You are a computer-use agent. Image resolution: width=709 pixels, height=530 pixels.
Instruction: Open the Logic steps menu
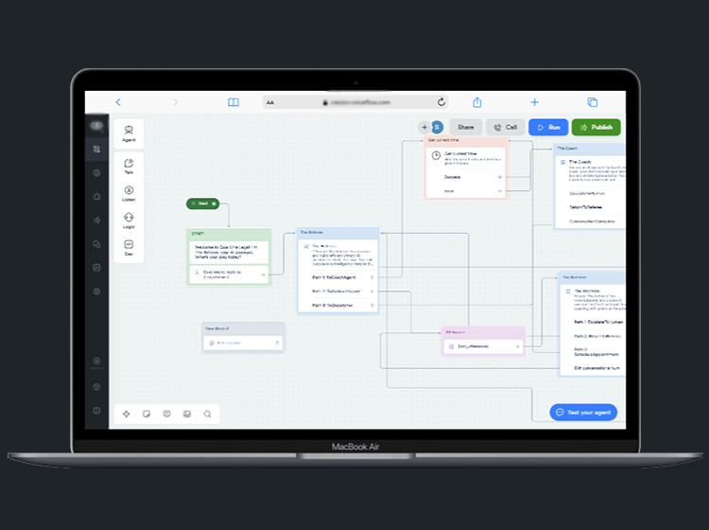pyautogui.click(x=129, y=221)
